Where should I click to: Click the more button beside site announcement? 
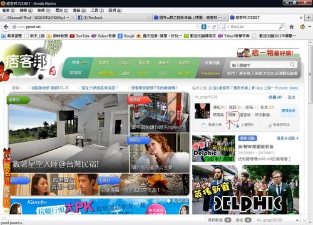coord(294,88)
